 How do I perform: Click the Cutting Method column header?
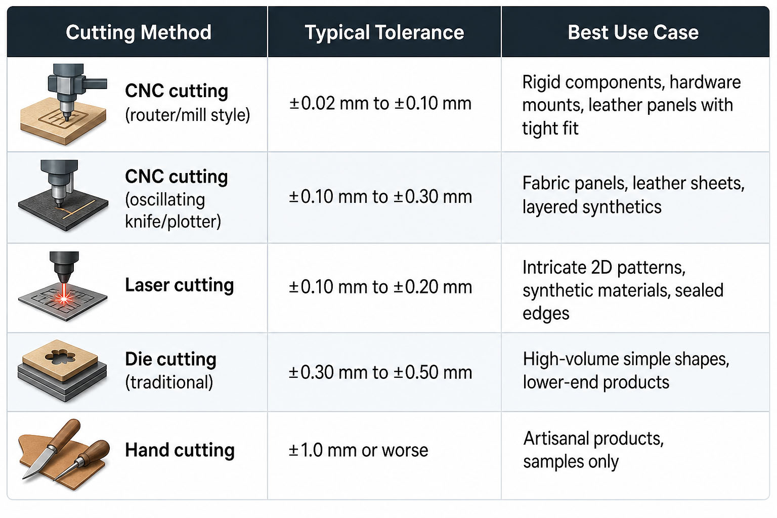pyautogui.click(x=139, y=32)
